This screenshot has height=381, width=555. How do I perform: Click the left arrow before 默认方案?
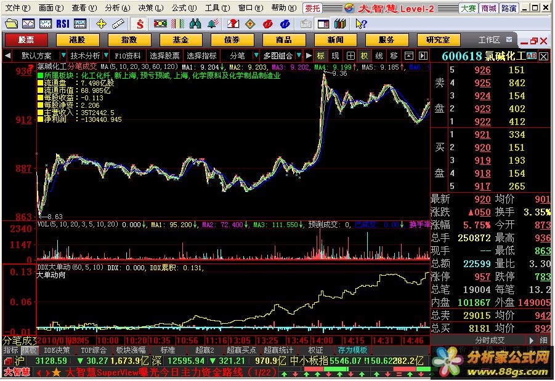point(8,55)
